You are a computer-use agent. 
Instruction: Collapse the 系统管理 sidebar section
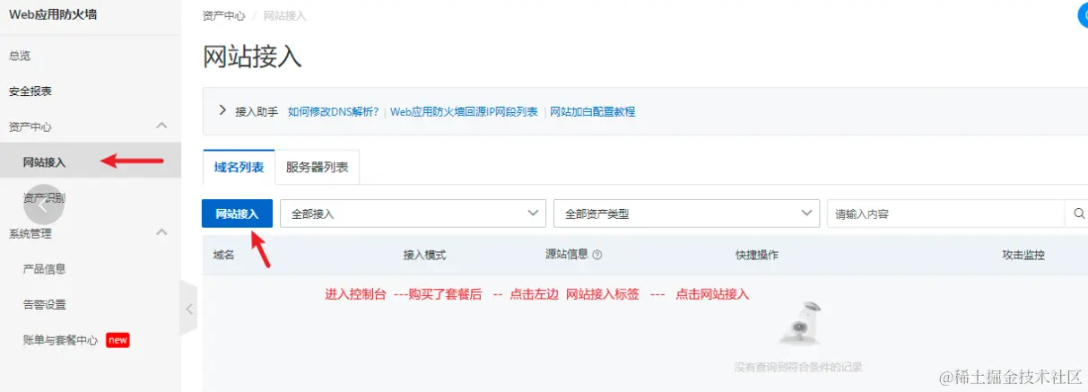click(161, 232)
